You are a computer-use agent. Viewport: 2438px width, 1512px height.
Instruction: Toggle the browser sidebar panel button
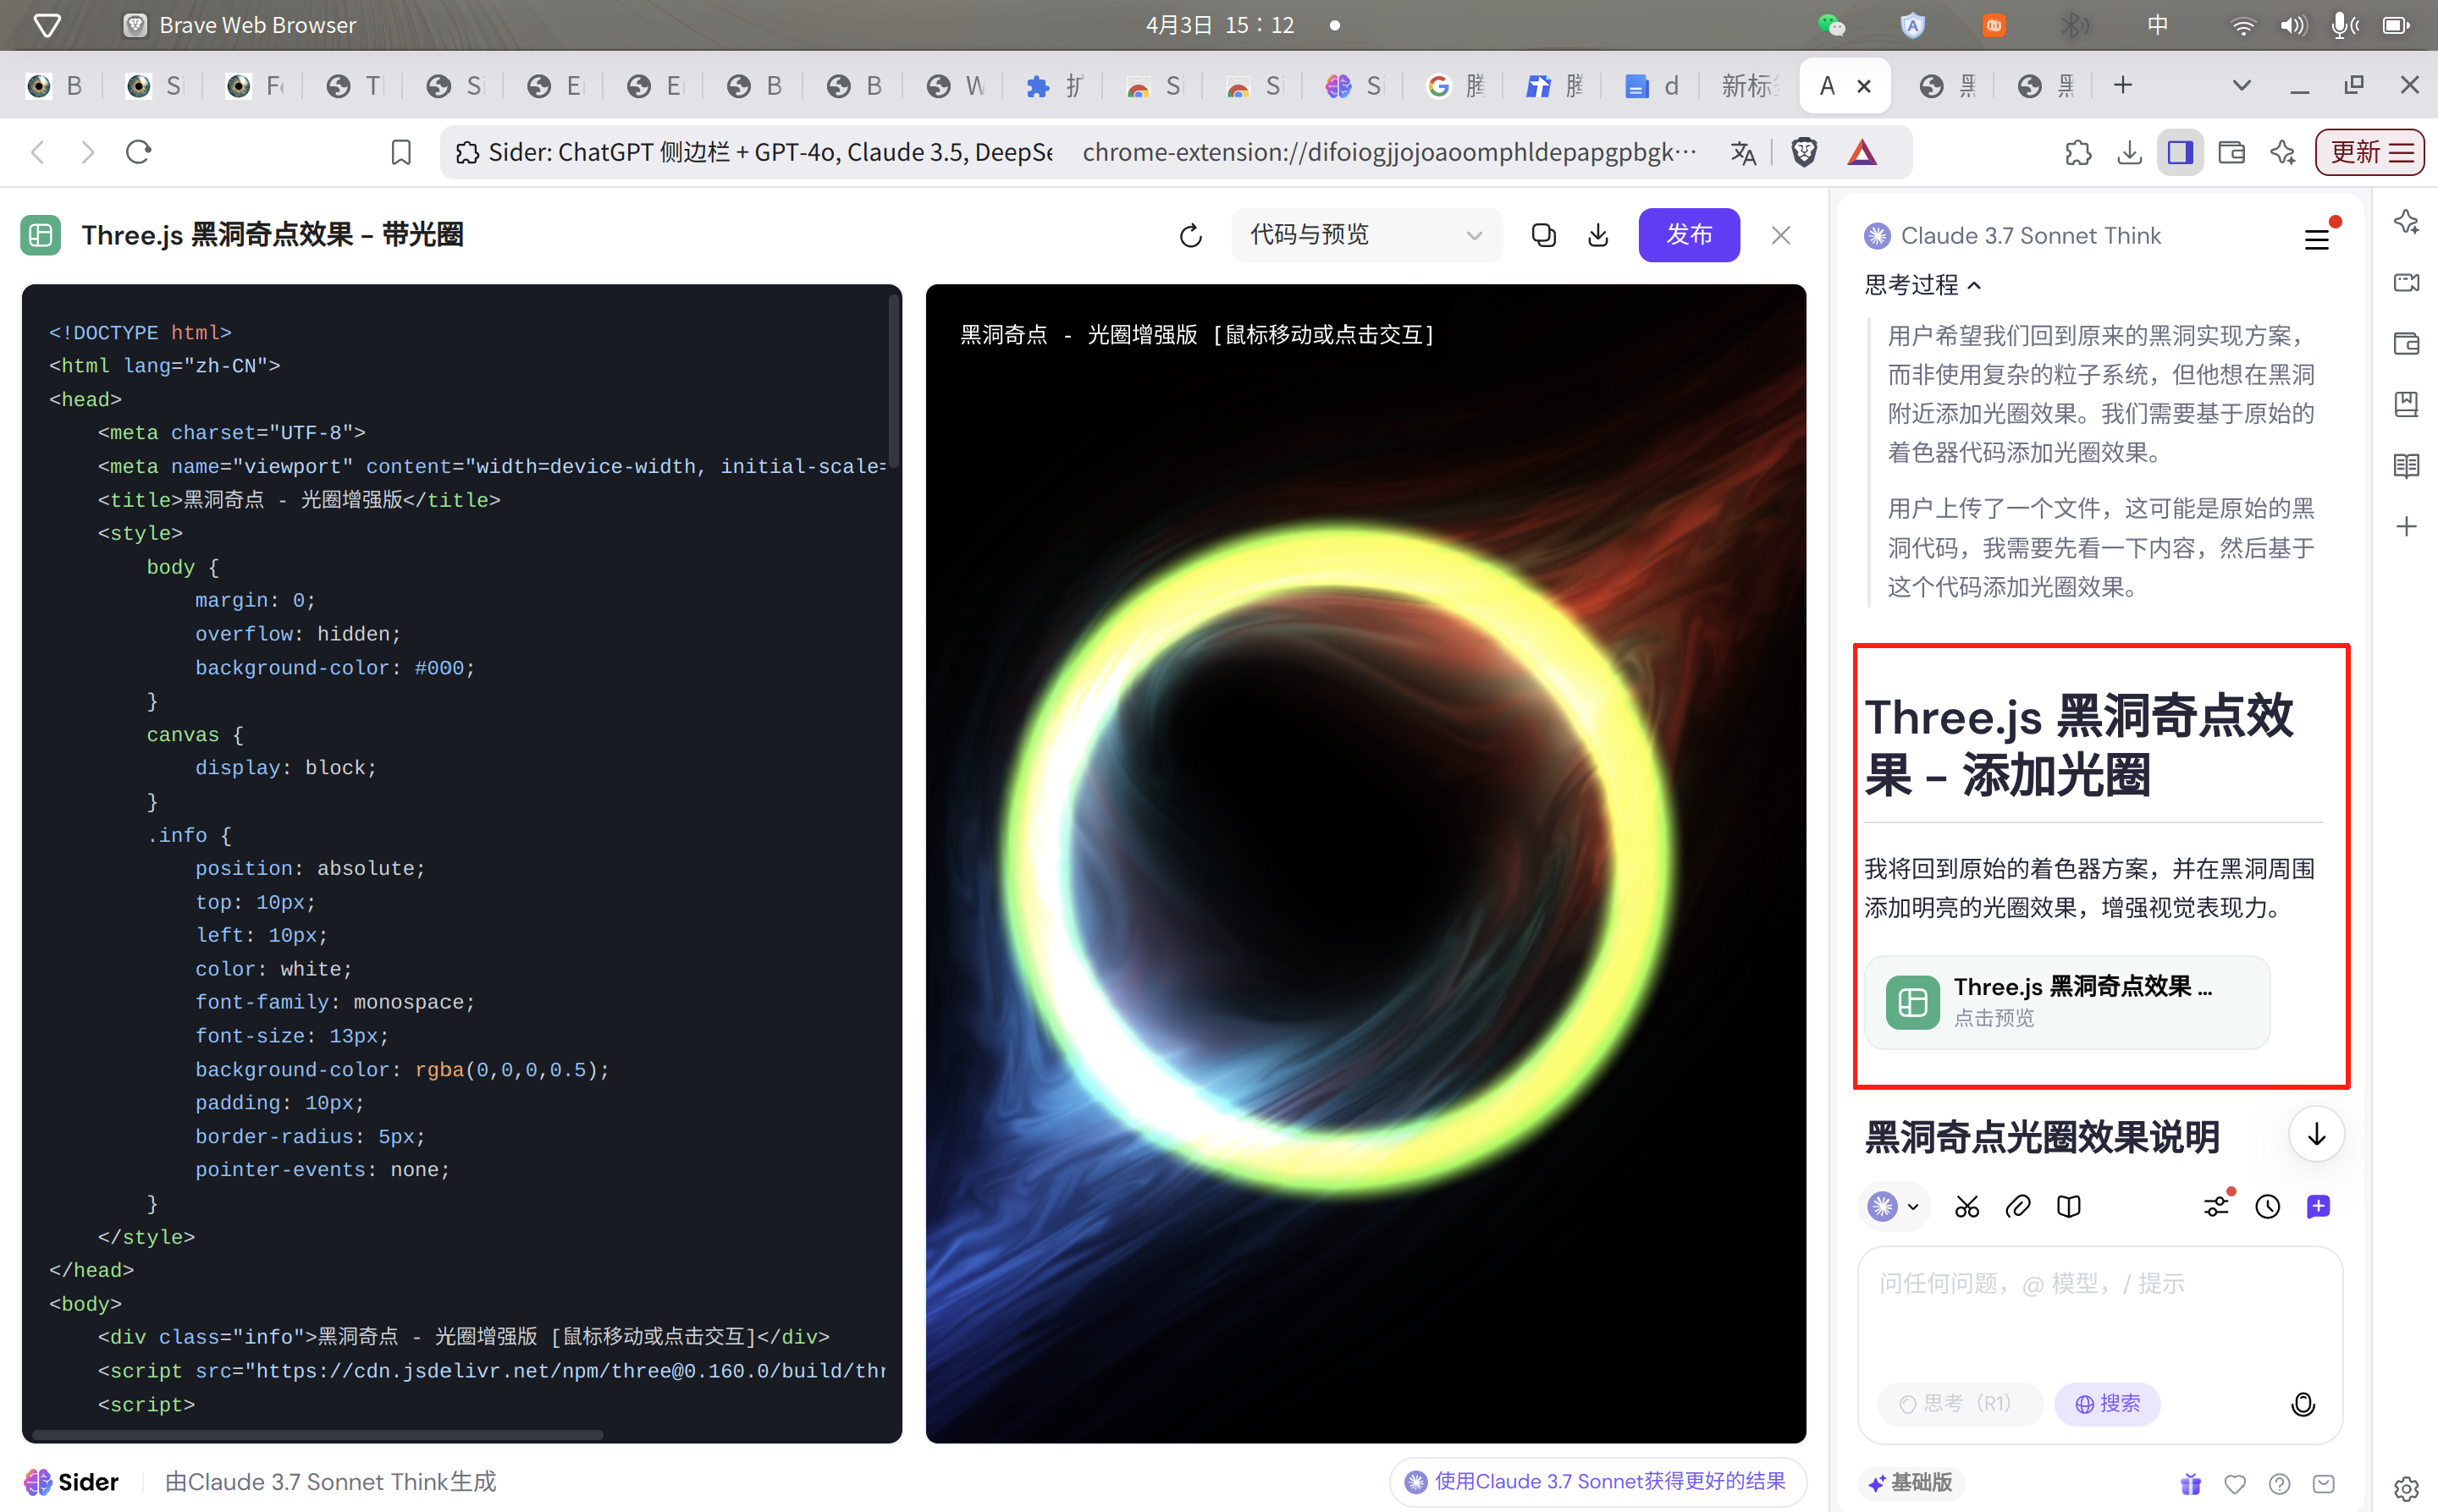(2179, 152)
